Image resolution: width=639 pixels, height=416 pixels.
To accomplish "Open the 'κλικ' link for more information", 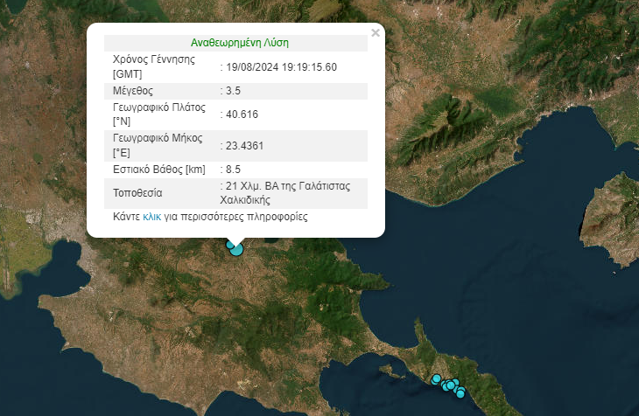I will click(151, 216).
